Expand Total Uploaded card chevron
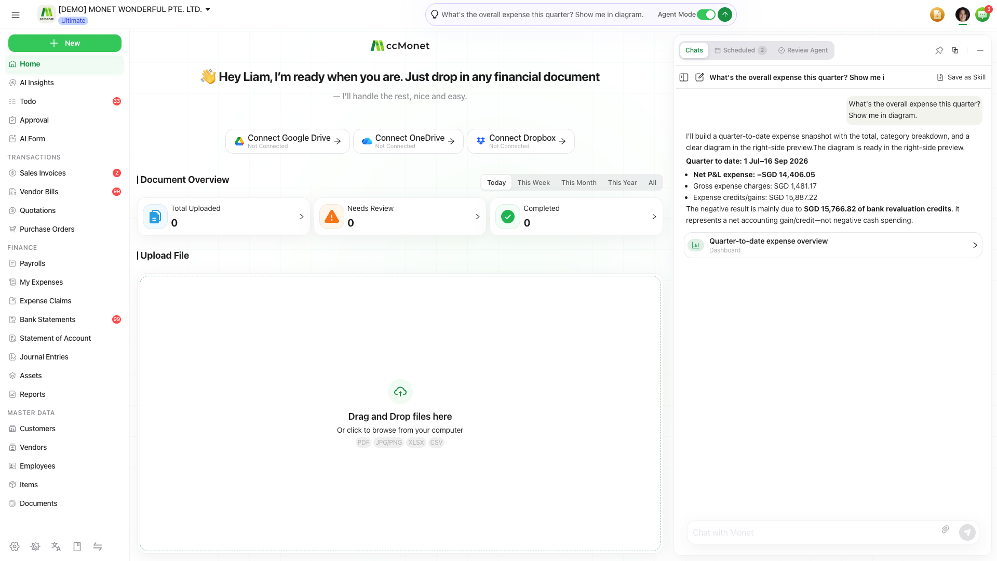Viewport: 997px width, 561px height. (302, 217)
